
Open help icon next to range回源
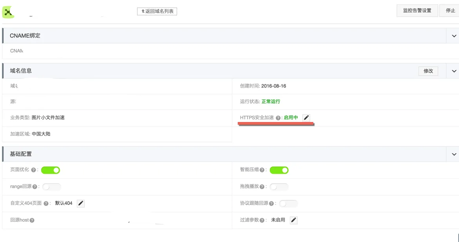click(35, 187)
